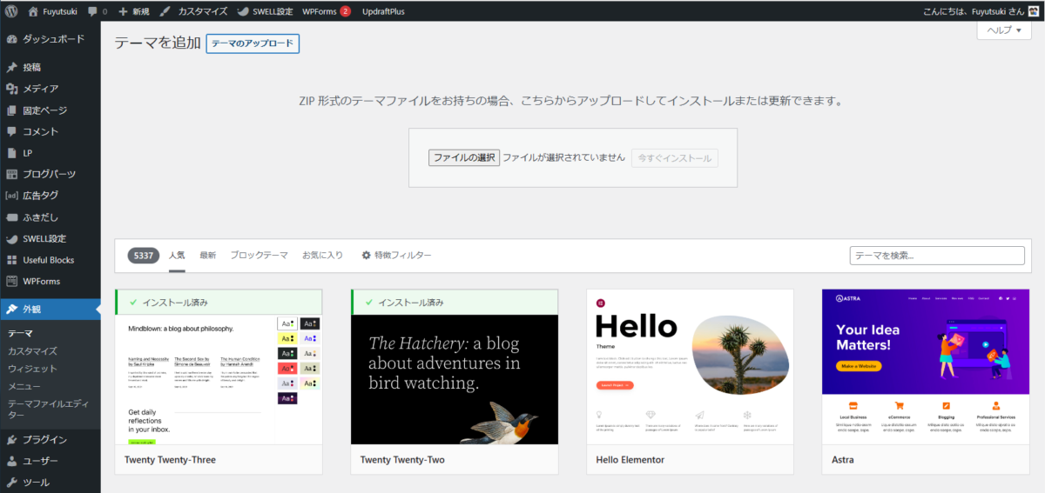
Task: Open SWELL設定 in admin bar
Action: click(265, 11)
